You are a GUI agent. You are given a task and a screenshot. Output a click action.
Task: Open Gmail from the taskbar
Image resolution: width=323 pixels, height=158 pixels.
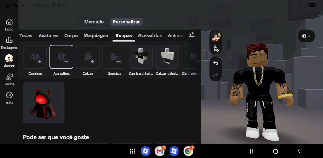tap(160, 151)
